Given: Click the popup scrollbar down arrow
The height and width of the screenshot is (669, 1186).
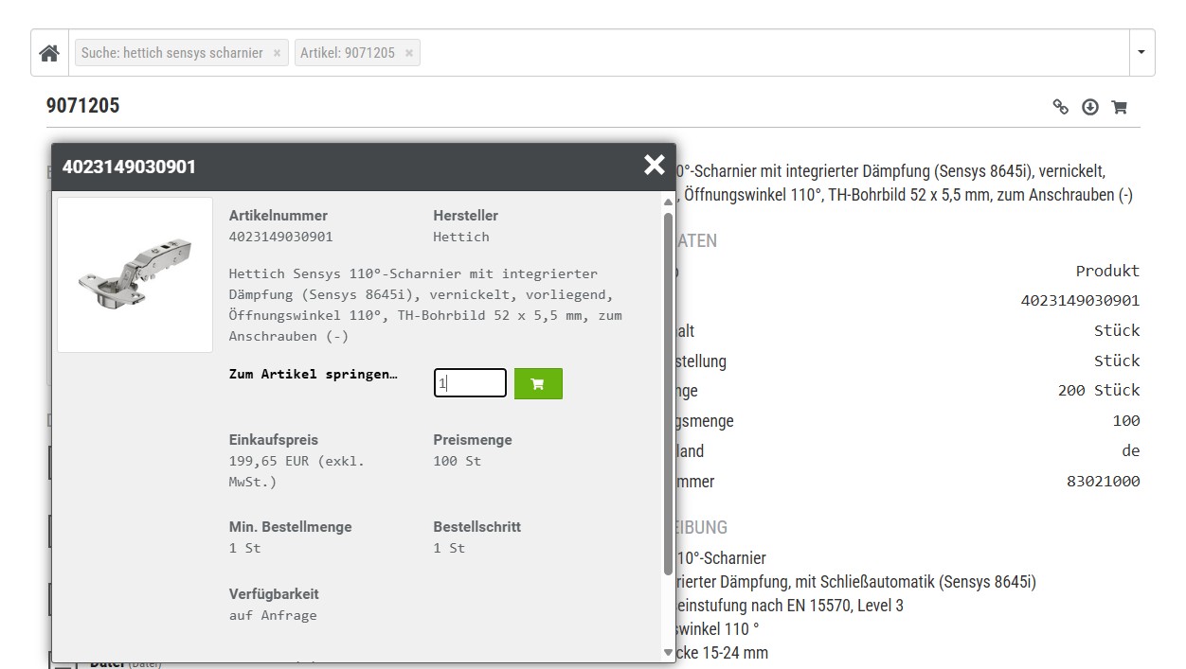Looking at the screenshot, I should point(668,652).
